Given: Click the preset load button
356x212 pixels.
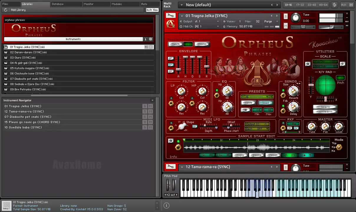Looking at the screenshot, I should coord(266,103).
